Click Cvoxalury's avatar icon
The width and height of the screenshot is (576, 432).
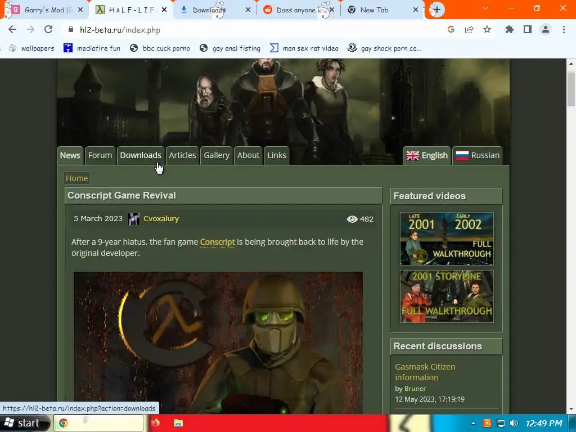[134, 219]
